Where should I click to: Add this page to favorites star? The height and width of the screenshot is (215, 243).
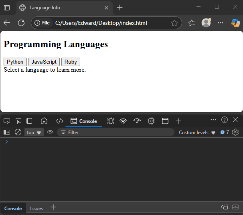(x=174, y=23)
